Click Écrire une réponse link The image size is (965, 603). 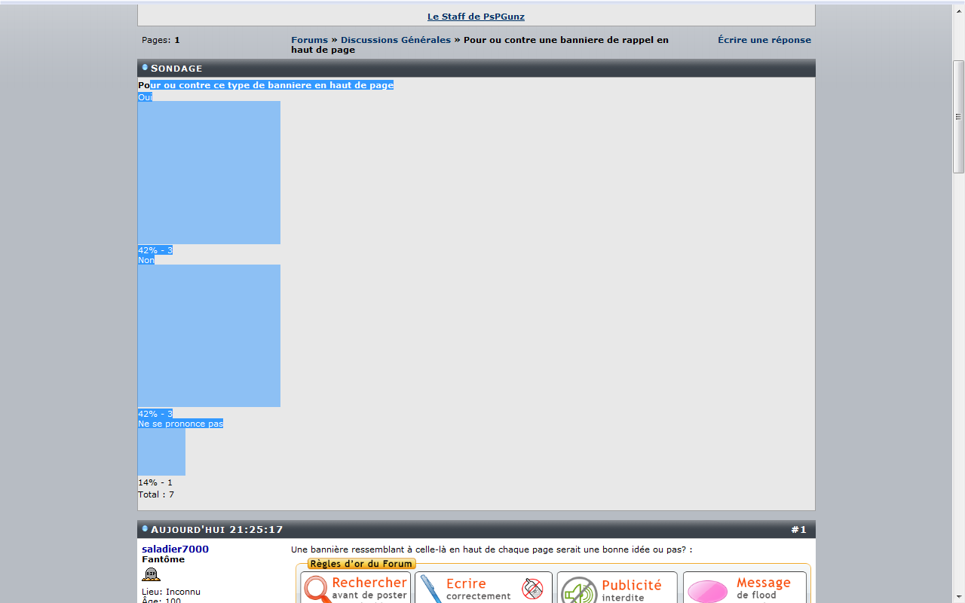[764, 40]
